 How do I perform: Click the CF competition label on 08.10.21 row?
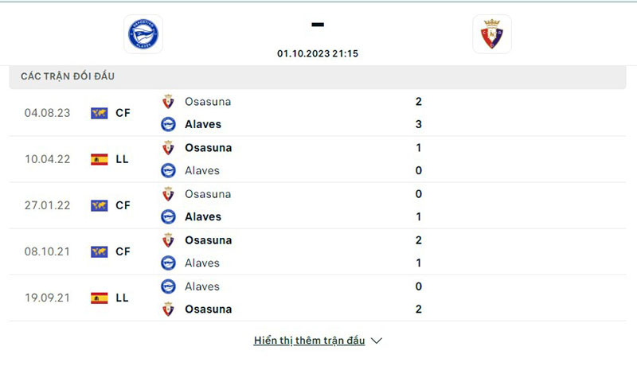click(x=123, y=251)
